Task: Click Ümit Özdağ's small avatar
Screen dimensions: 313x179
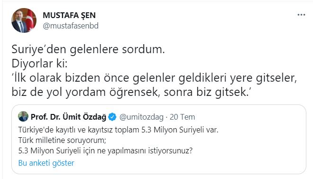Action: (23, 116)
